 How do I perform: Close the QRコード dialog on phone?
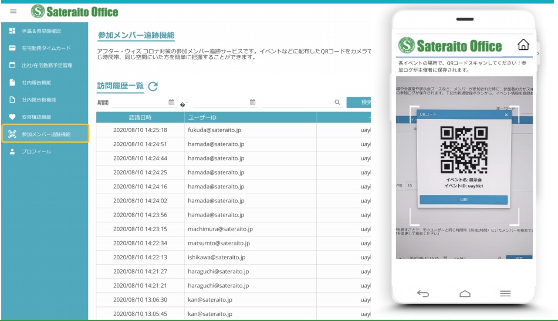pos(506,114)
